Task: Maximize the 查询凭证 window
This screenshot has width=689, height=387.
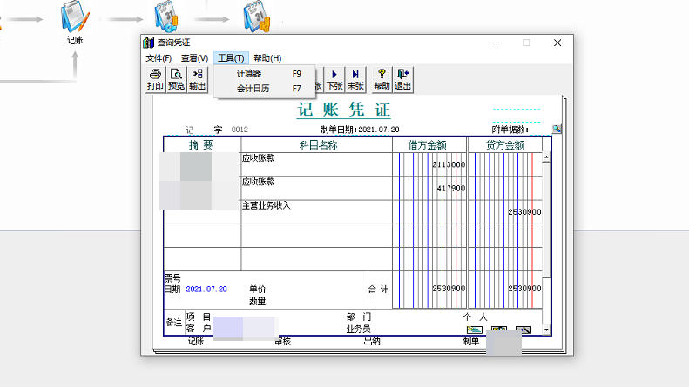Action: (526, 43)
